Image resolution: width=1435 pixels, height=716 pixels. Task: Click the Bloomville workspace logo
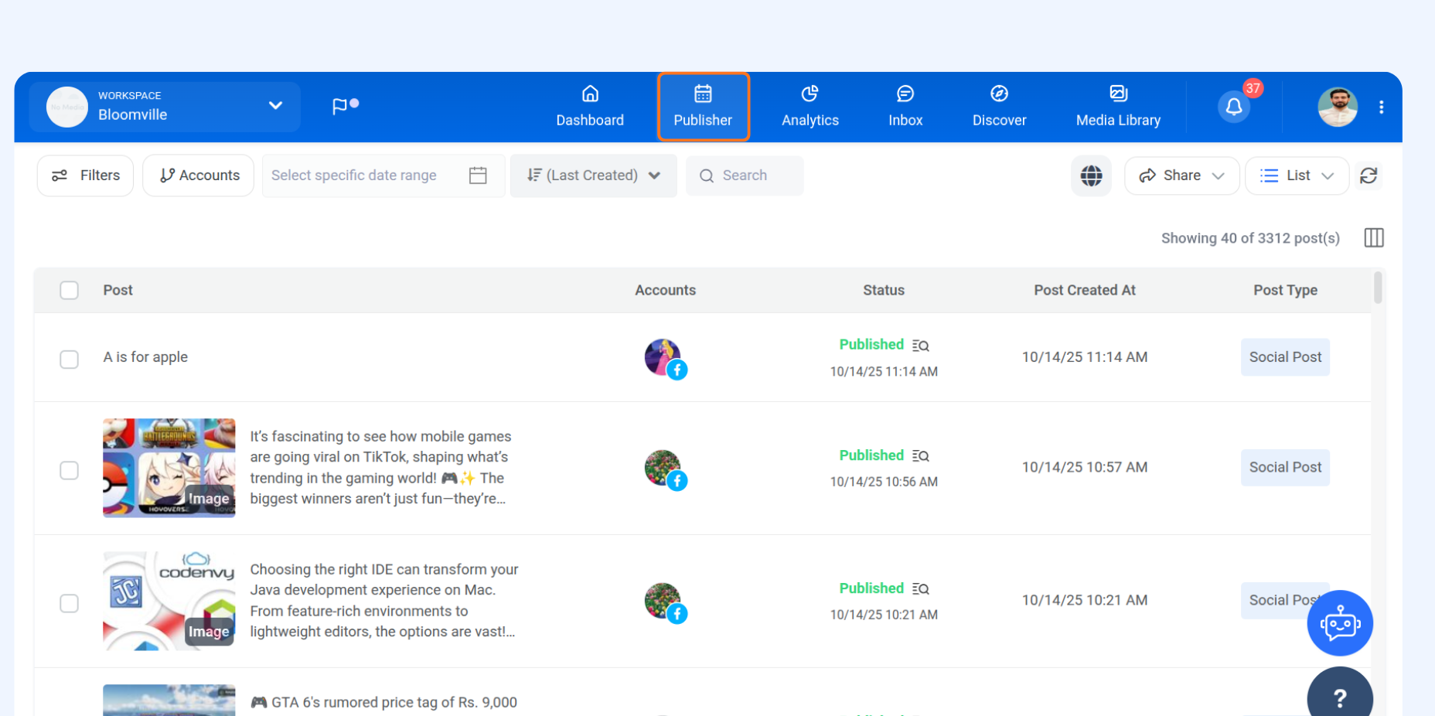tap(67, 107)
